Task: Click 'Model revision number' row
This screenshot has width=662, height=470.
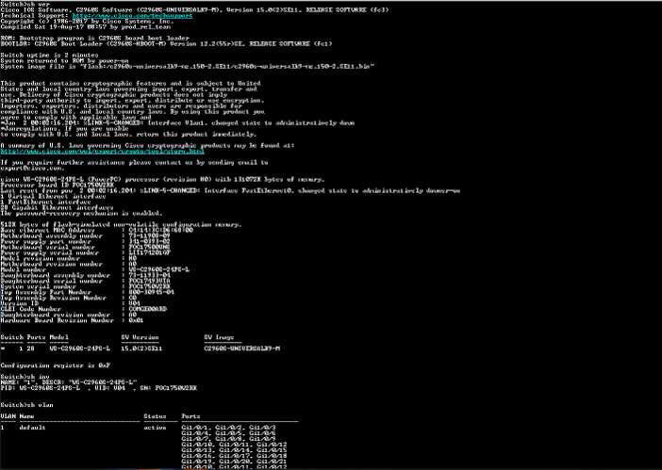Action: [69, 258]
